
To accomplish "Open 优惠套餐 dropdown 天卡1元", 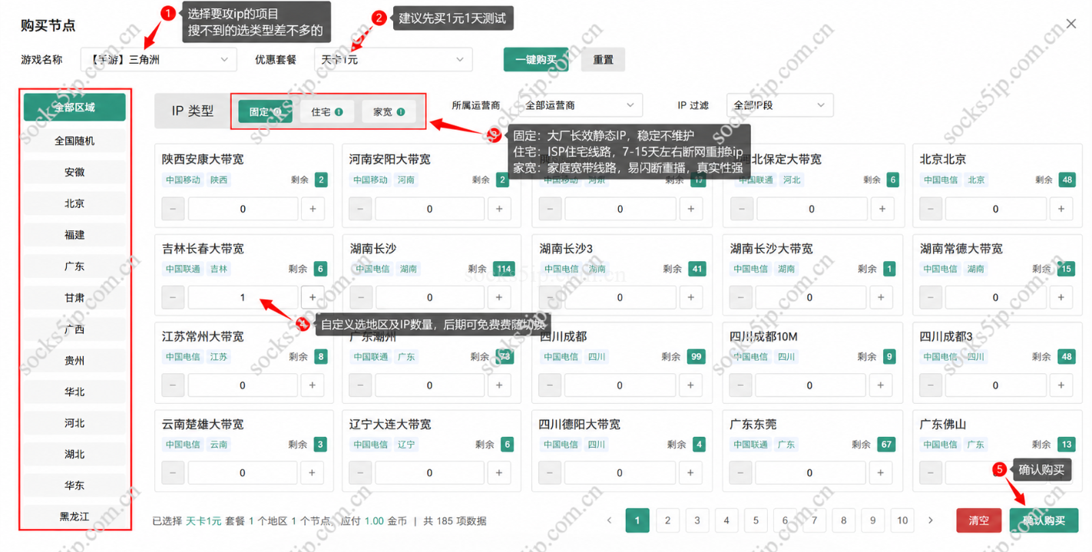I will pyautogui.click(x=393, y=59).
